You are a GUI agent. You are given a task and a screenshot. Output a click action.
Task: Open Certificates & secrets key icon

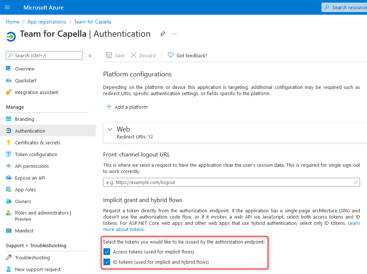point(8,143)
